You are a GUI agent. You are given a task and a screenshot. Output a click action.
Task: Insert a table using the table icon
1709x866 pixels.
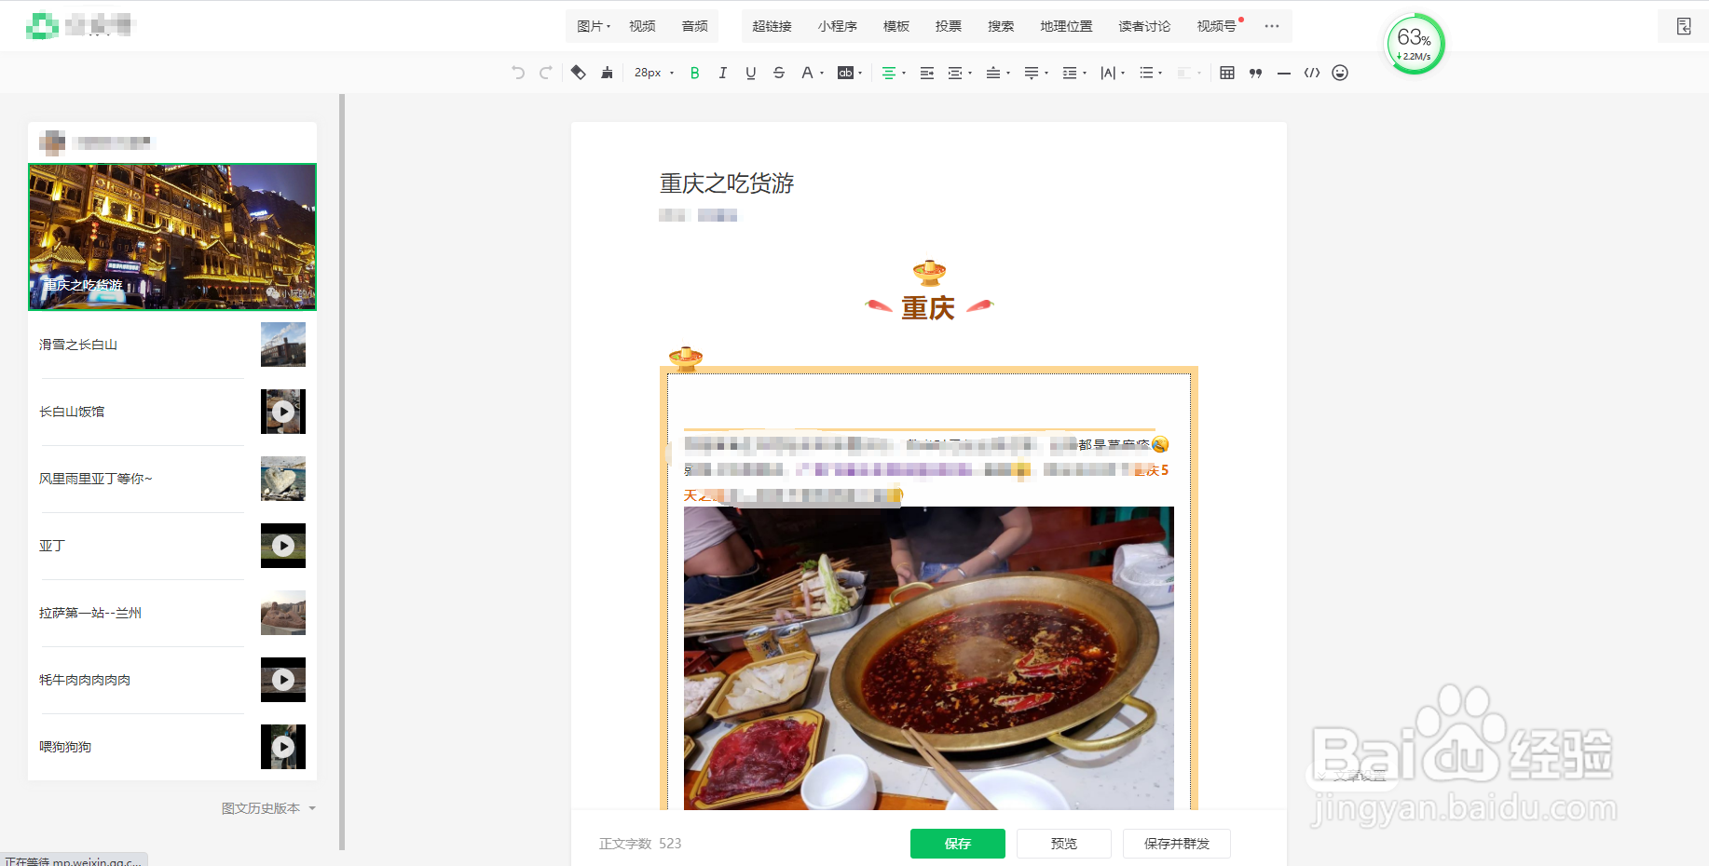(x=1226, y=73)
